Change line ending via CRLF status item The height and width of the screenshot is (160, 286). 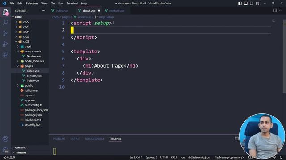(x=174, y=157)
